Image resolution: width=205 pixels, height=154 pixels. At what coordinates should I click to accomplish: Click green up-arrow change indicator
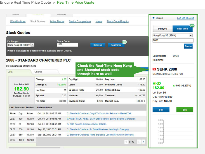(x=174, y=85)
